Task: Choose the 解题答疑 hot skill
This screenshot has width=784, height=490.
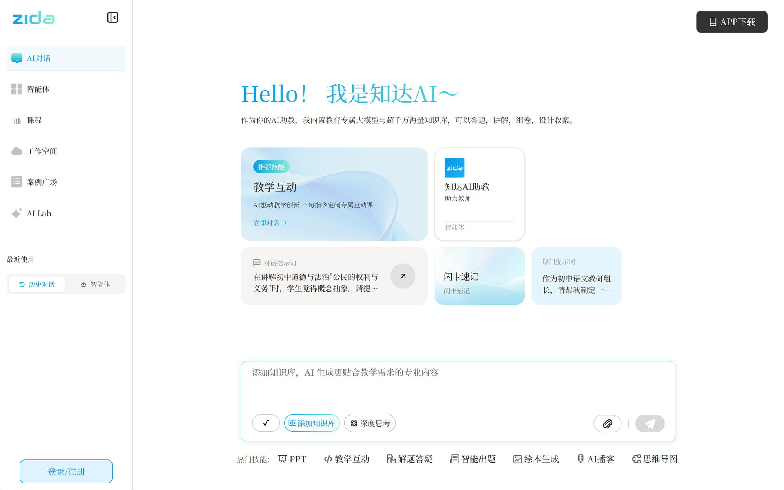Action: (x=410, y=459)
